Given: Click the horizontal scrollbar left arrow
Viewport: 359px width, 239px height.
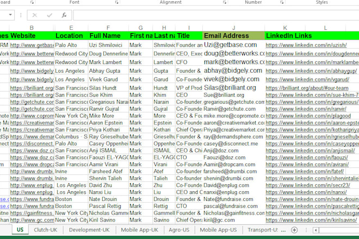Looking at the screenshot, I should point(316,230).
